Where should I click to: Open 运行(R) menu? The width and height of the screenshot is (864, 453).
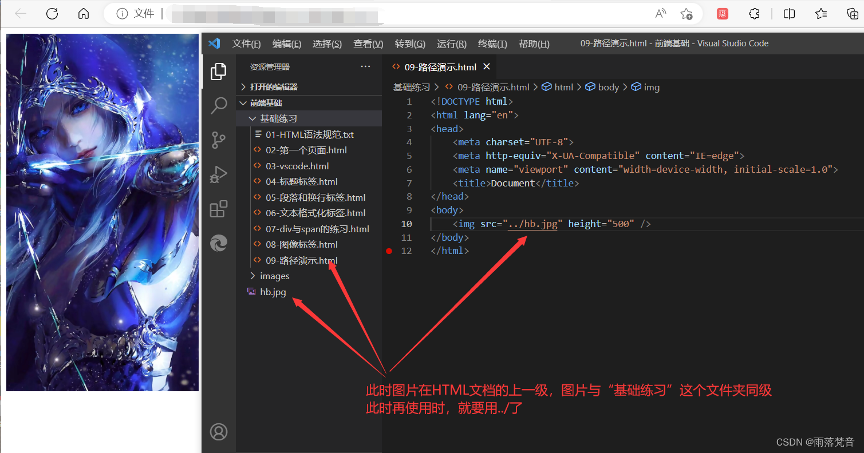click(452, 44)
